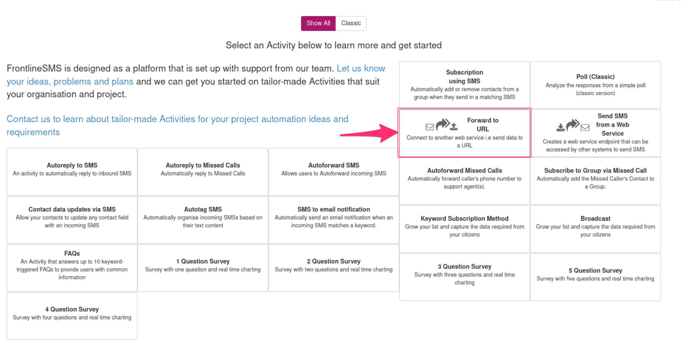The width and height of the screenshot is (687, 348).
Task: Select the Autoreply to SMS activity
Action: (72, 172)
